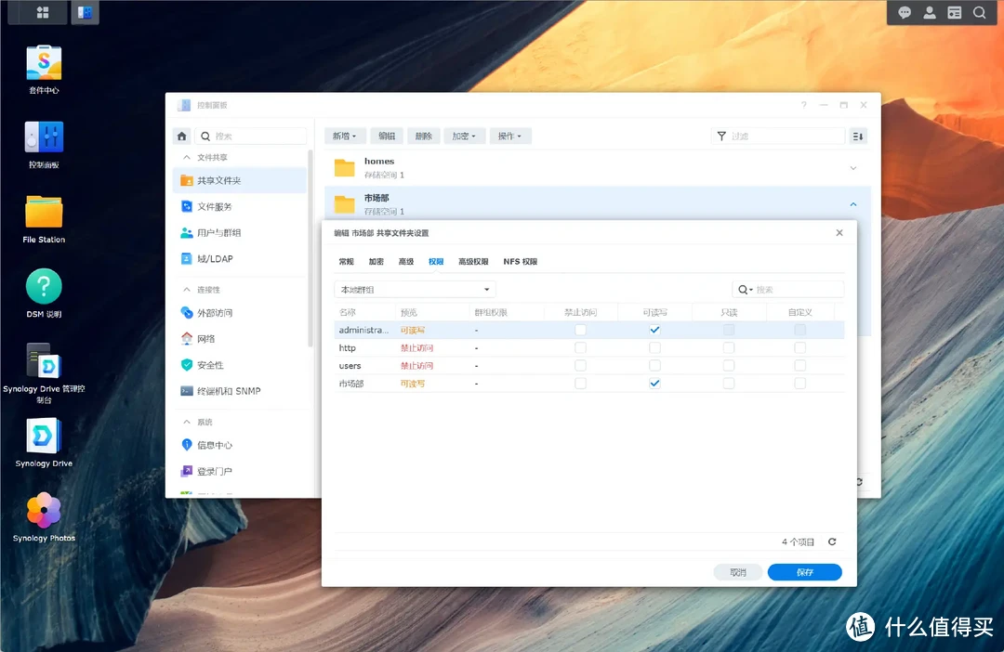Switch to the NFS Permissions tab
The image size is (1004, 652).
[x=520, y=262]
